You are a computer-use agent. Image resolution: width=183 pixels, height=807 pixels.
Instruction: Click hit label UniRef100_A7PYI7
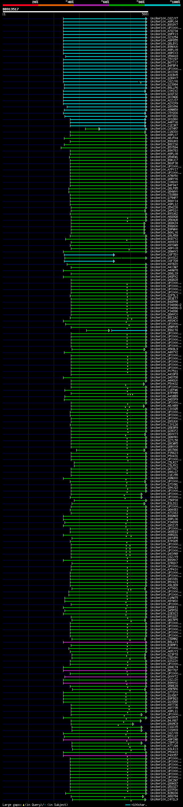(x=164, y=169)
